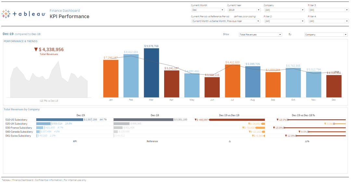This screenshot has width=351, height=183.
Task: Click the US Subsidiary Dec-19 blue bar
Action: [x=59, y=120]
